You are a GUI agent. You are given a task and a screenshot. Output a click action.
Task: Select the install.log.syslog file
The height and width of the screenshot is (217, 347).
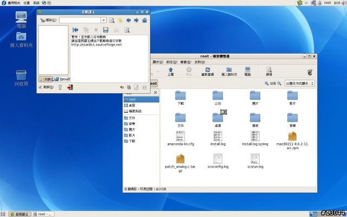pyautogui.click(x=255, y=138)
